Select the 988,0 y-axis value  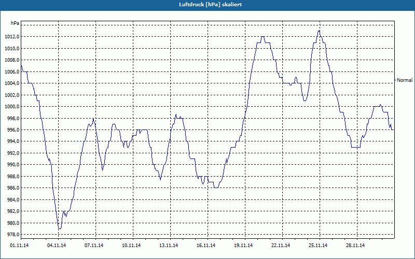point(13,176)
